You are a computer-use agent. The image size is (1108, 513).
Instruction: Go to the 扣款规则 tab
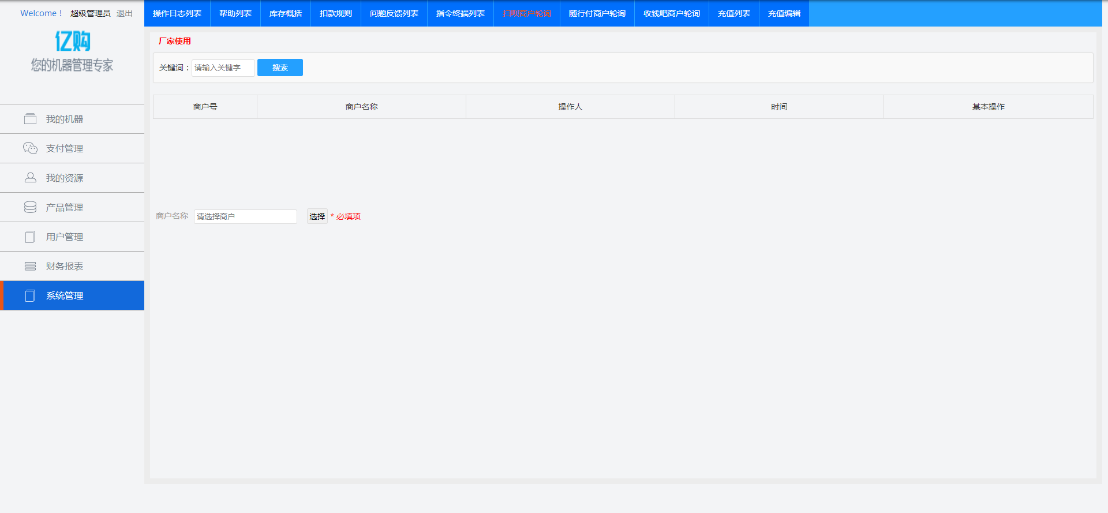tap(336, 13)
